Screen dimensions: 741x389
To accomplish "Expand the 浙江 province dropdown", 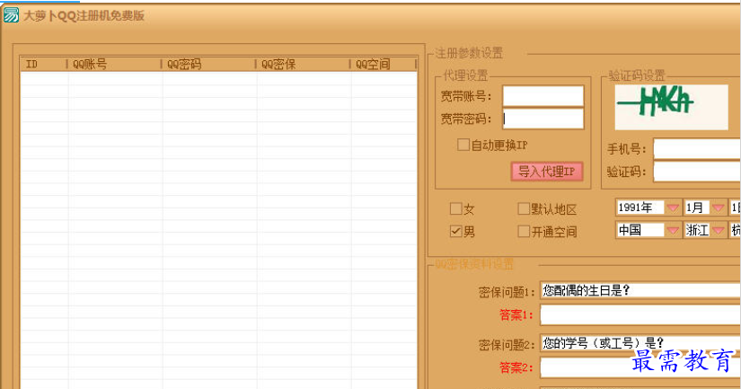I will tap(719, 230).
